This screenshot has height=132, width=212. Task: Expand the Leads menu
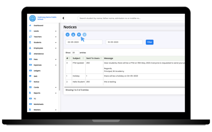tap(56, 31)
